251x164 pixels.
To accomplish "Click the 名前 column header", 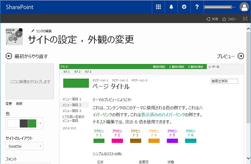I will (x=100, y=162).
